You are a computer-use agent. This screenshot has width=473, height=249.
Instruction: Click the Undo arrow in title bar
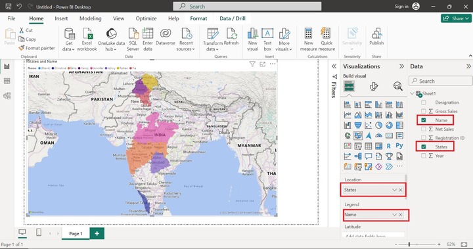tap(19, 7)
